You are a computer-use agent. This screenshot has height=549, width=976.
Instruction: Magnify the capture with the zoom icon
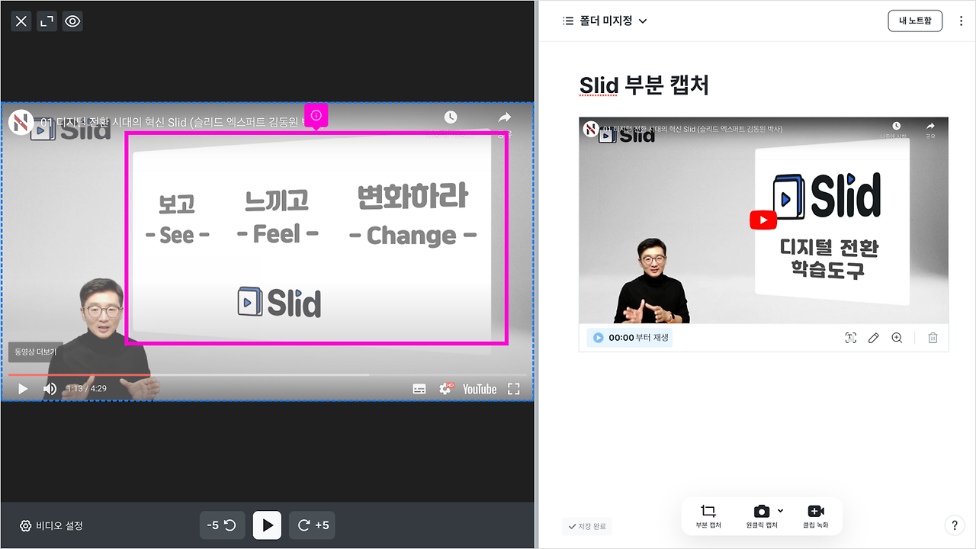(897, 338)
